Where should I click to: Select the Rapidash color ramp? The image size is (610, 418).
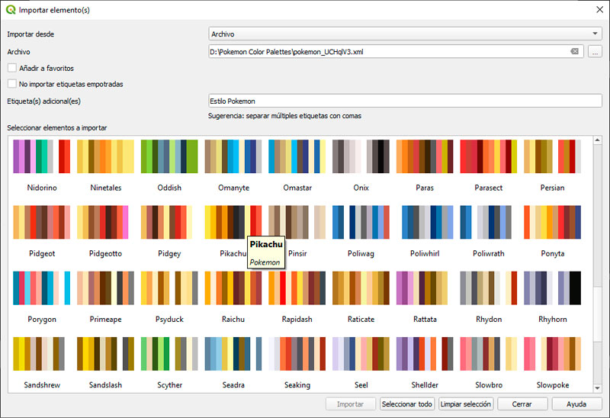[297, 288]
